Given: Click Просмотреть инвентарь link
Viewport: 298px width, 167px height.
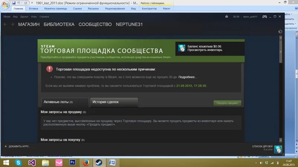Looking at the screenshot, I should coord(205,50).
